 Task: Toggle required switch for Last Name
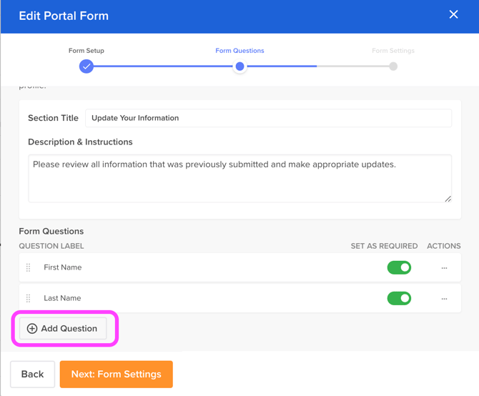[x=399, y=298]
